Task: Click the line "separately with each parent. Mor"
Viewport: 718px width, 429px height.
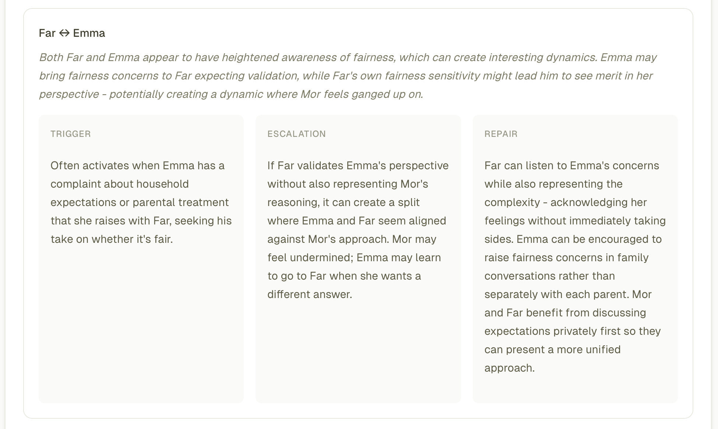Action: pos(568,294)
